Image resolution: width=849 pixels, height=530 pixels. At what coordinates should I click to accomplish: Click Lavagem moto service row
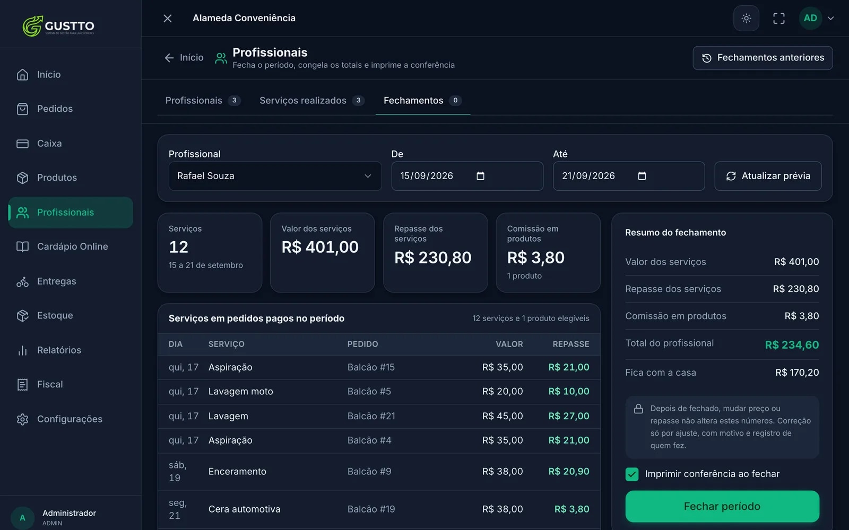[379, 392]
